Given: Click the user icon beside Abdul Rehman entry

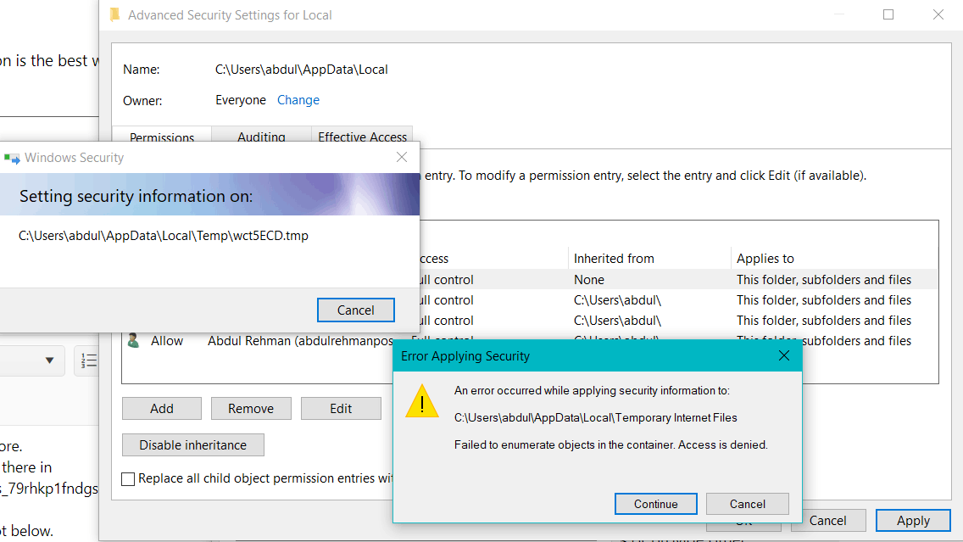Looking at the screenshot, I should tap(133, 340).
